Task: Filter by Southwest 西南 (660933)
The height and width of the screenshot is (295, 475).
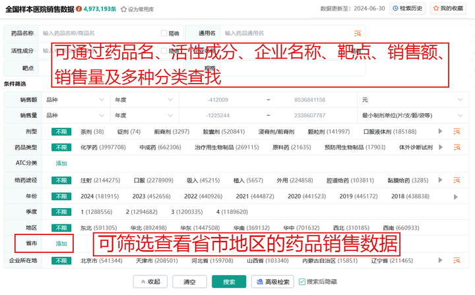Action: click(x=401, y=228)
